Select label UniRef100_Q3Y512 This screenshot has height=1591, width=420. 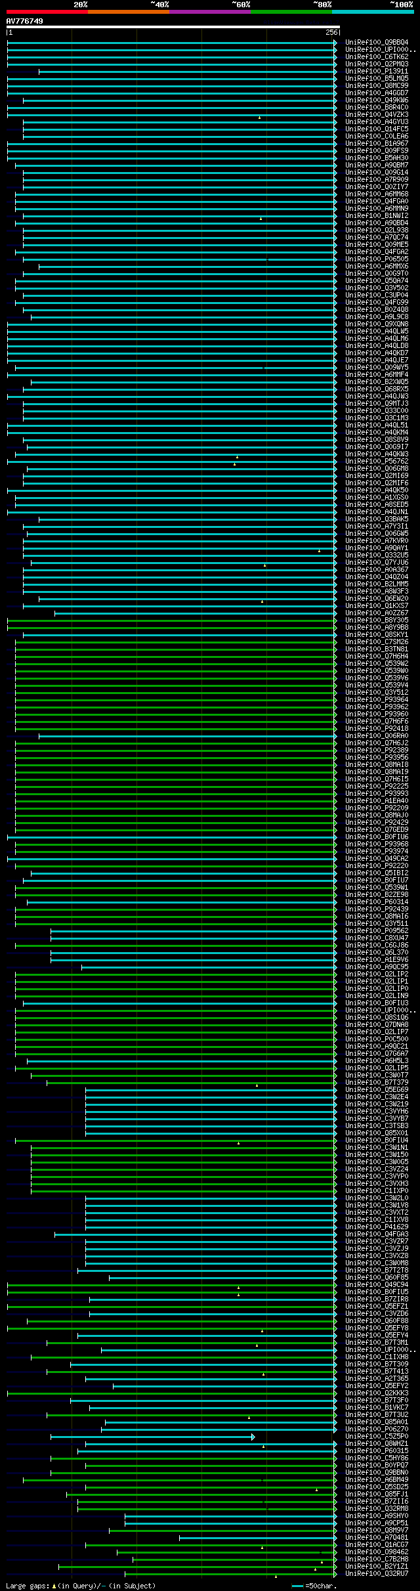point(377,693)
